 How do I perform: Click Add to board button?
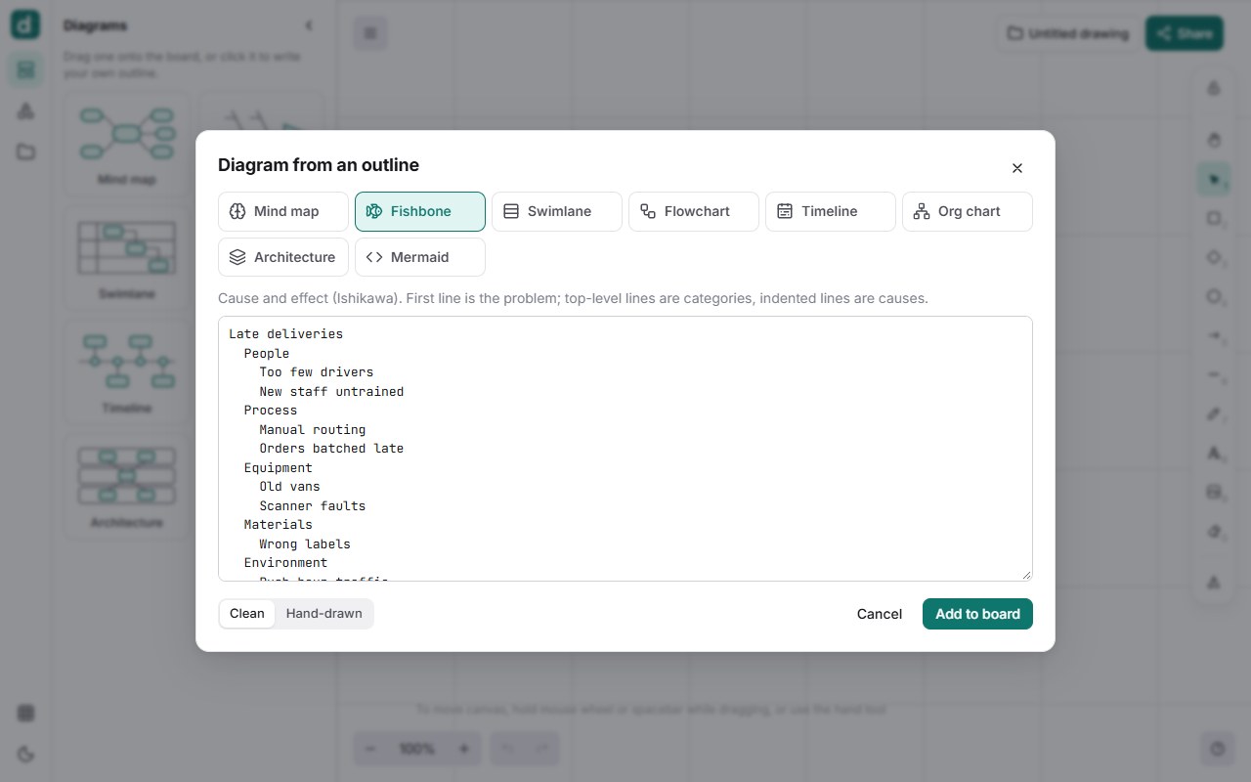977,614
